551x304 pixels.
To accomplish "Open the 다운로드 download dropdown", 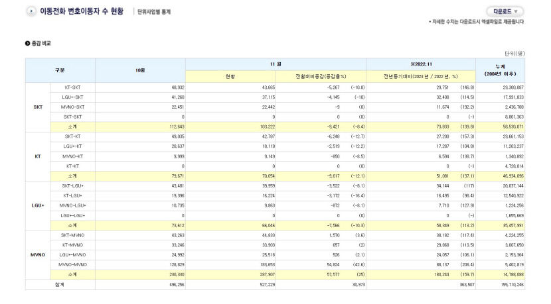I will click(505, 11).
